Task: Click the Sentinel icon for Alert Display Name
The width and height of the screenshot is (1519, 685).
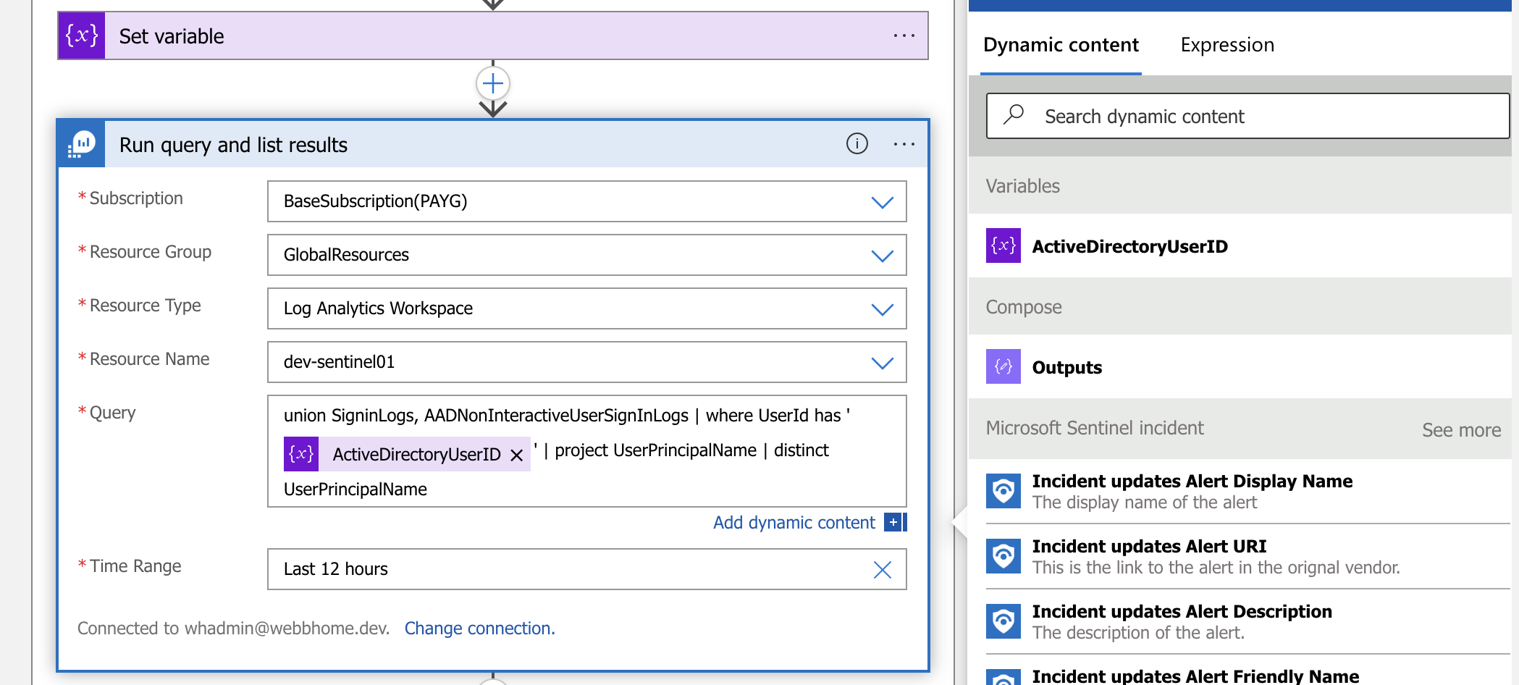Action: tap(1003, 491)
